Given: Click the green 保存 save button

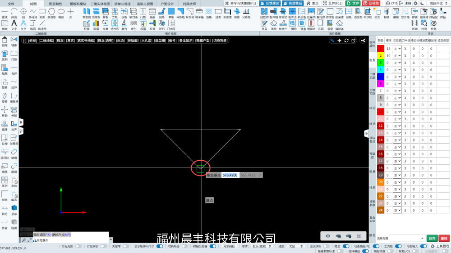Looking at the screenshot, I should coord(432,238).
